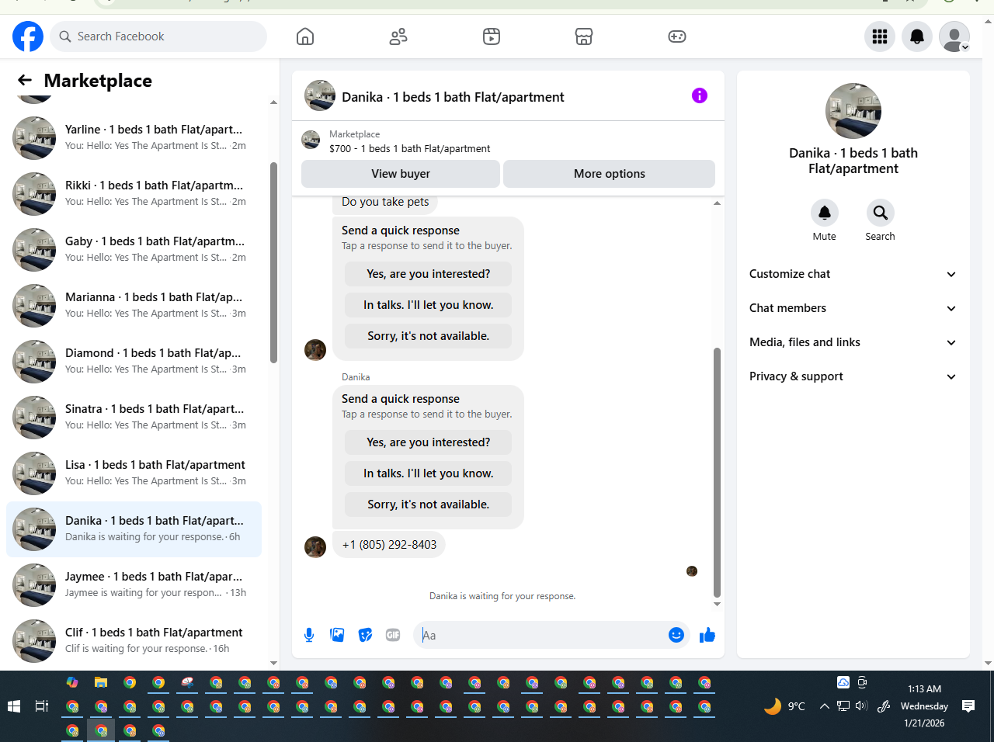Open the Gaming controller icon
Image resolution: width=994 pixels, height=742 pixels.
[x=677, y=36]
